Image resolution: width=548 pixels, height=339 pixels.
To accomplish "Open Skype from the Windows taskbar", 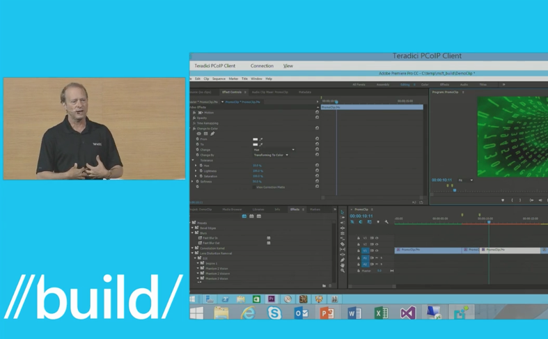I will click(x=274, y=313).
